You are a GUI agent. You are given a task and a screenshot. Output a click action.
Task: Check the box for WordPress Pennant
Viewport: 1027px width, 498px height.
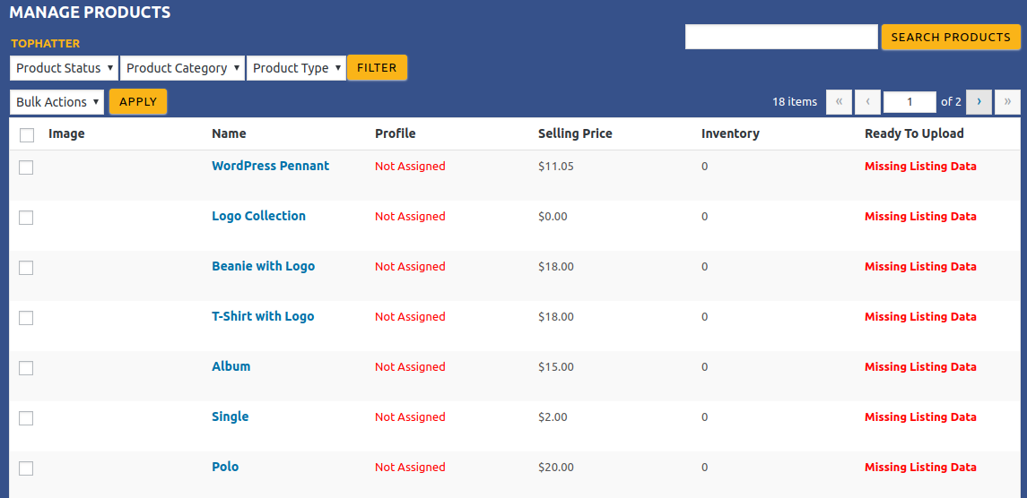click(x=26, y=167)
